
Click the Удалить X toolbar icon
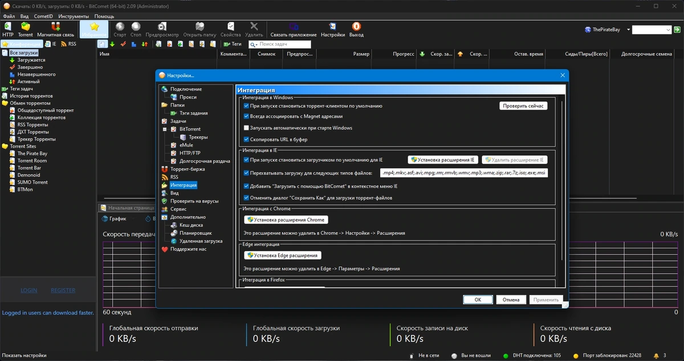(254, 29)
